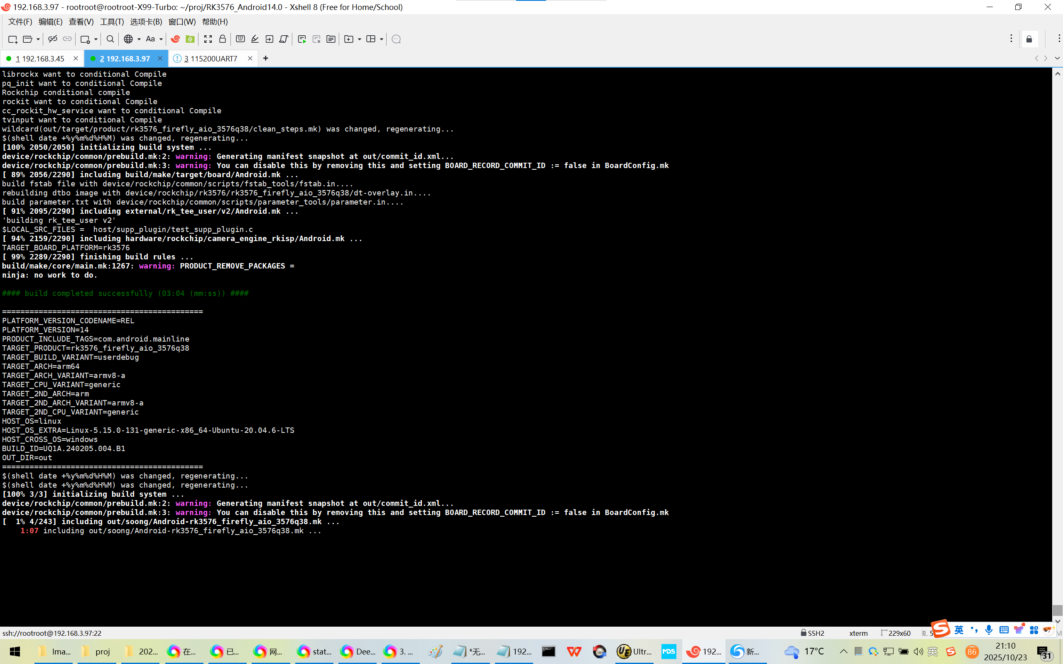
Task: Click the run script play icon
Action: point(302,39)
